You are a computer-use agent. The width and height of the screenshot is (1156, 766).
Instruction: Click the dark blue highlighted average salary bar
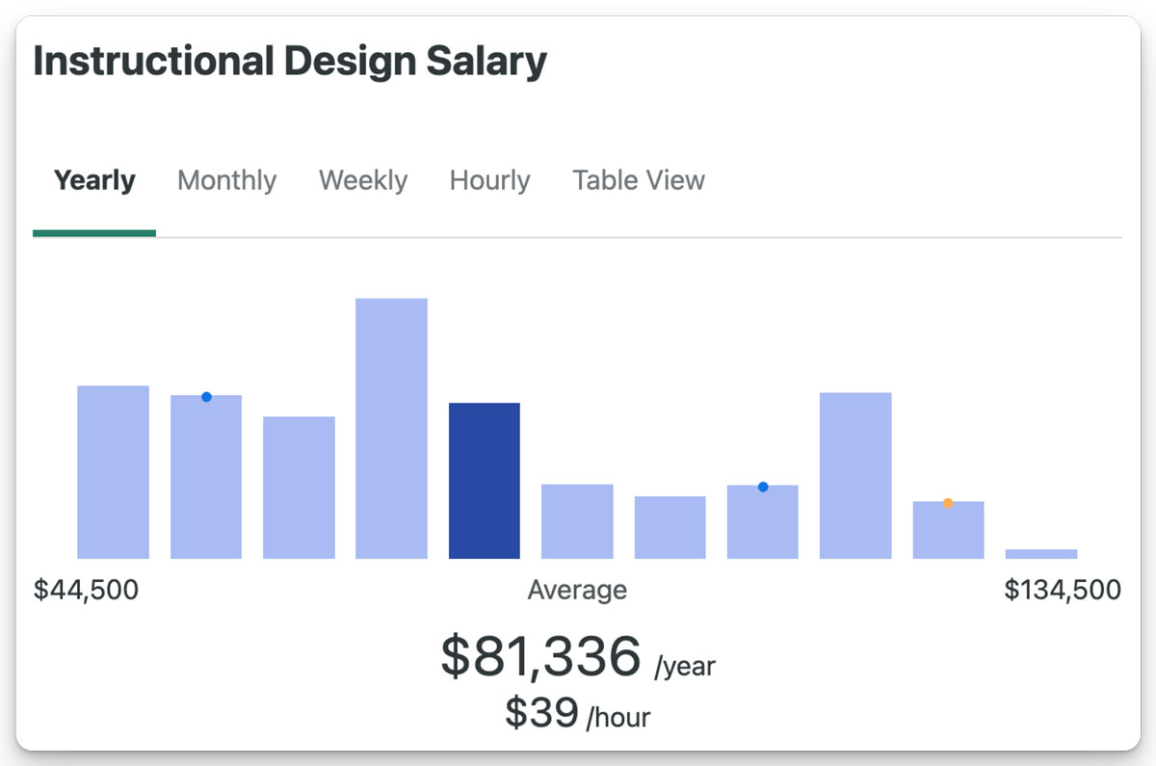[x=485, y=480]
